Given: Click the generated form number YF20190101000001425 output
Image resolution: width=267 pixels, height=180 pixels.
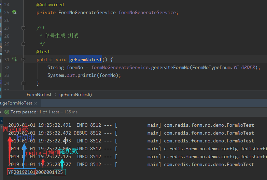Looking at the screenshot, I should coord(36,172).
